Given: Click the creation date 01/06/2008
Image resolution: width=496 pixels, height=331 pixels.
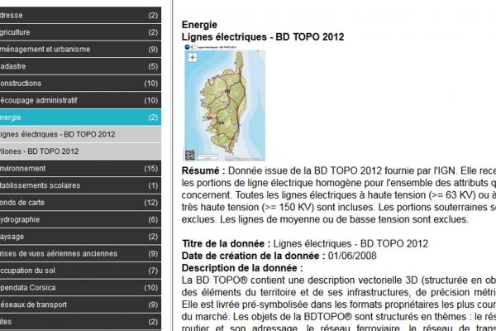Looking at the screenshot, I should tap(352, 256).
